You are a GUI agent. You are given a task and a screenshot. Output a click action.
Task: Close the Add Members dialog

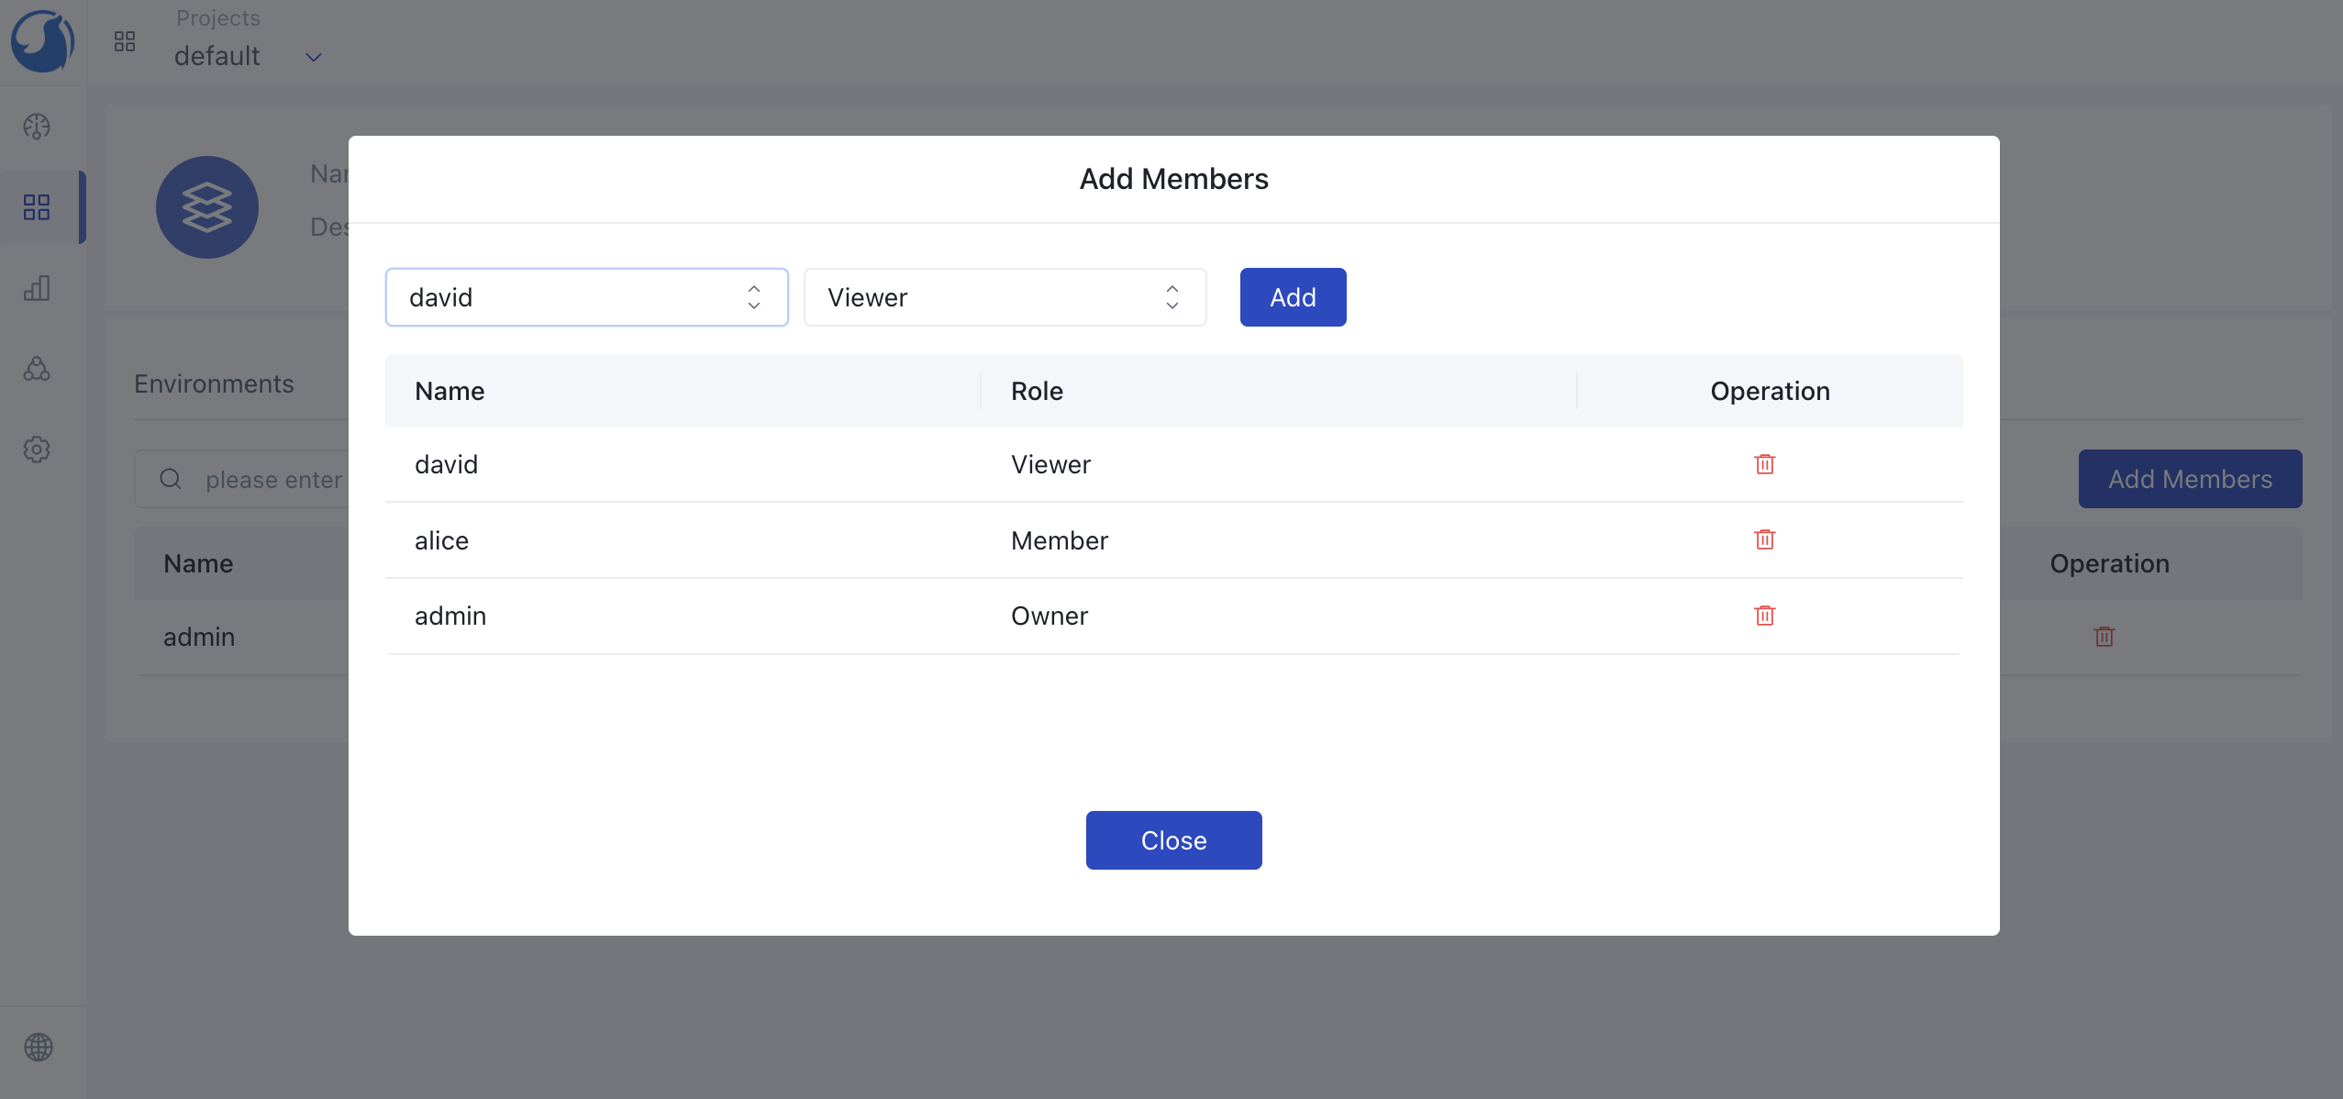1173,840
